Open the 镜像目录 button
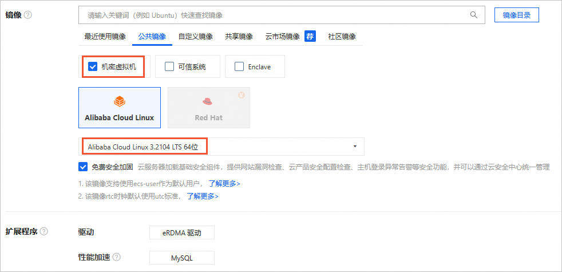 tap(516, 15)
